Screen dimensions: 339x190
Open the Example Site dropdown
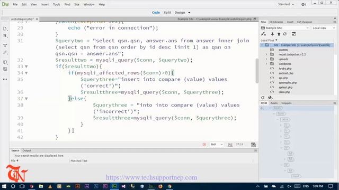(285, 28)
